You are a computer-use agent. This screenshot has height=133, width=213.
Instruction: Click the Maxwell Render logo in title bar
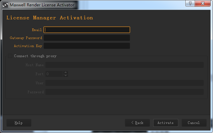click(5, 5)
